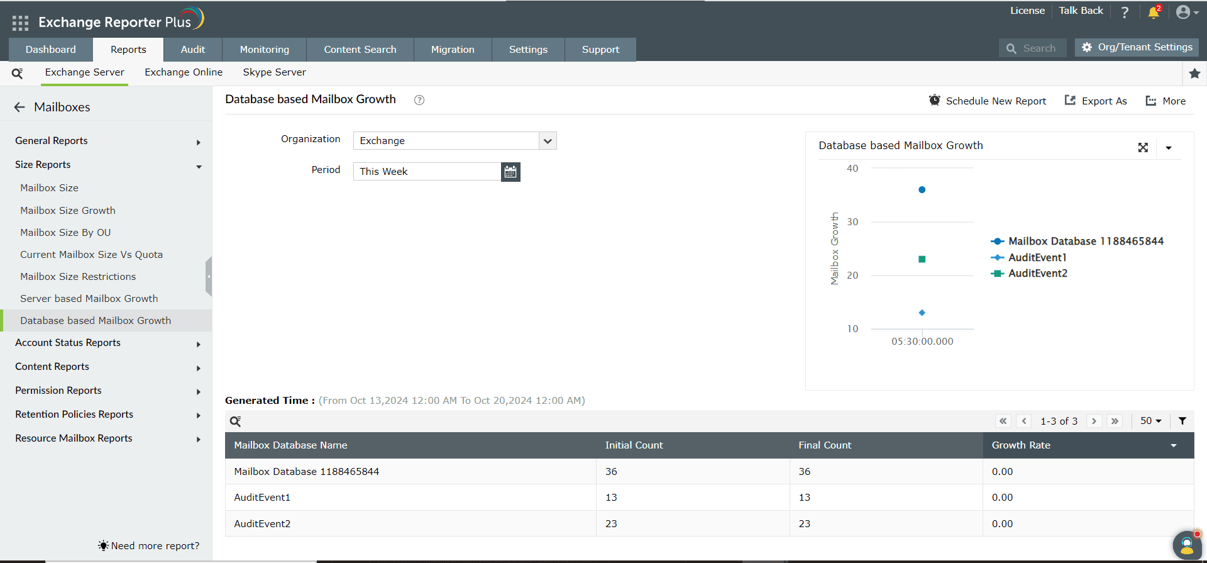
Task: Open the More options menu
Action: 1166,101
